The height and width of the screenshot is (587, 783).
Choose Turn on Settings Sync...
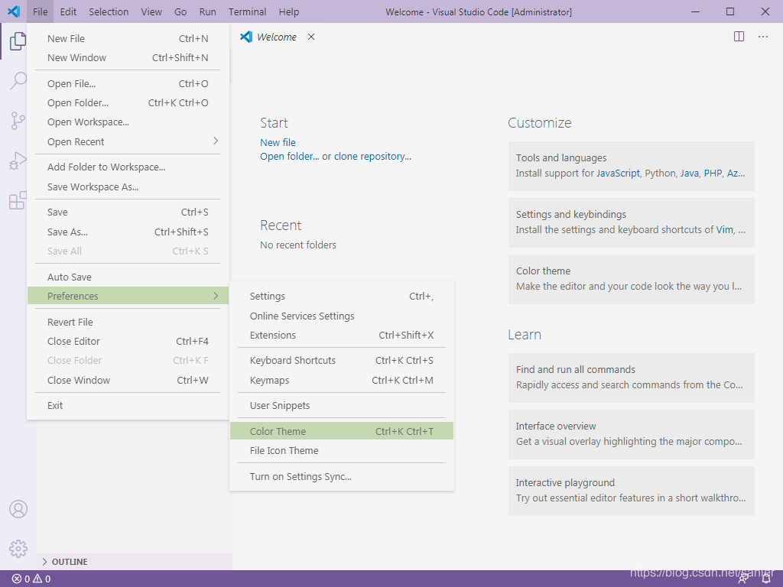click(342, 476)
